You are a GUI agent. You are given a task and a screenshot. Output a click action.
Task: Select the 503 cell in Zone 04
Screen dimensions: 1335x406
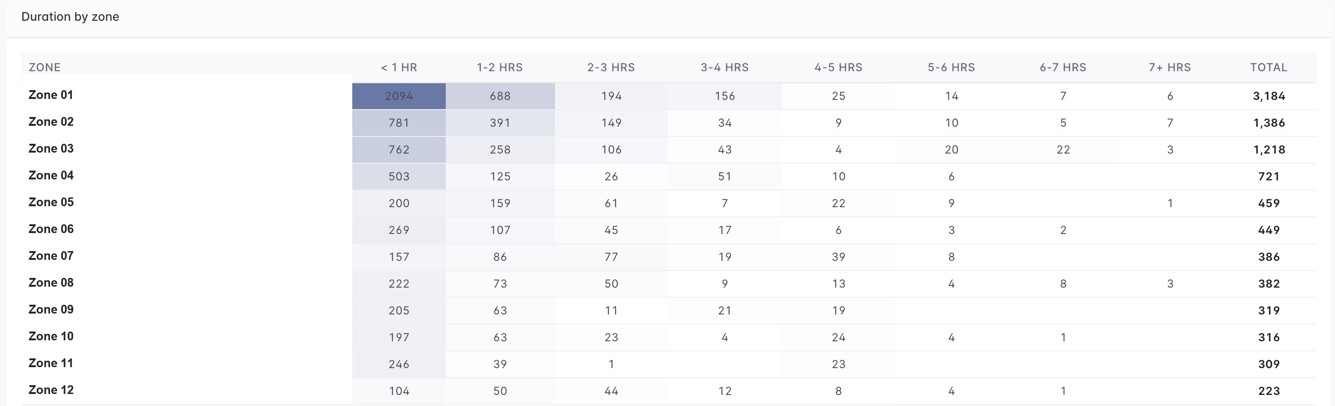pyautogui.click(x=399, y=177)
